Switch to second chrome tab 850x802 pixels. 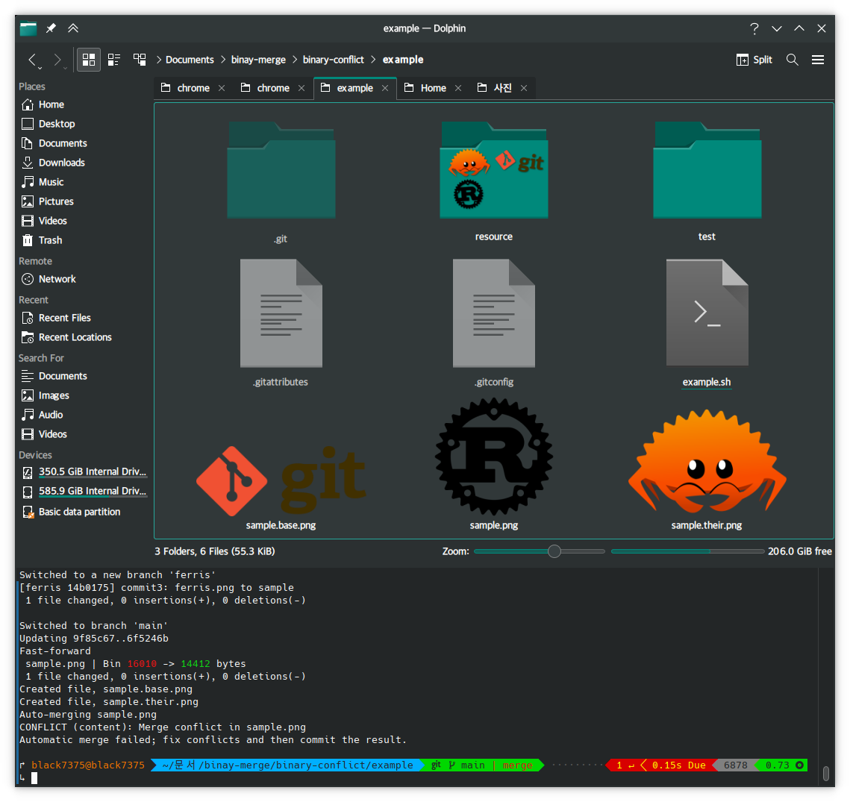[272, 88]
